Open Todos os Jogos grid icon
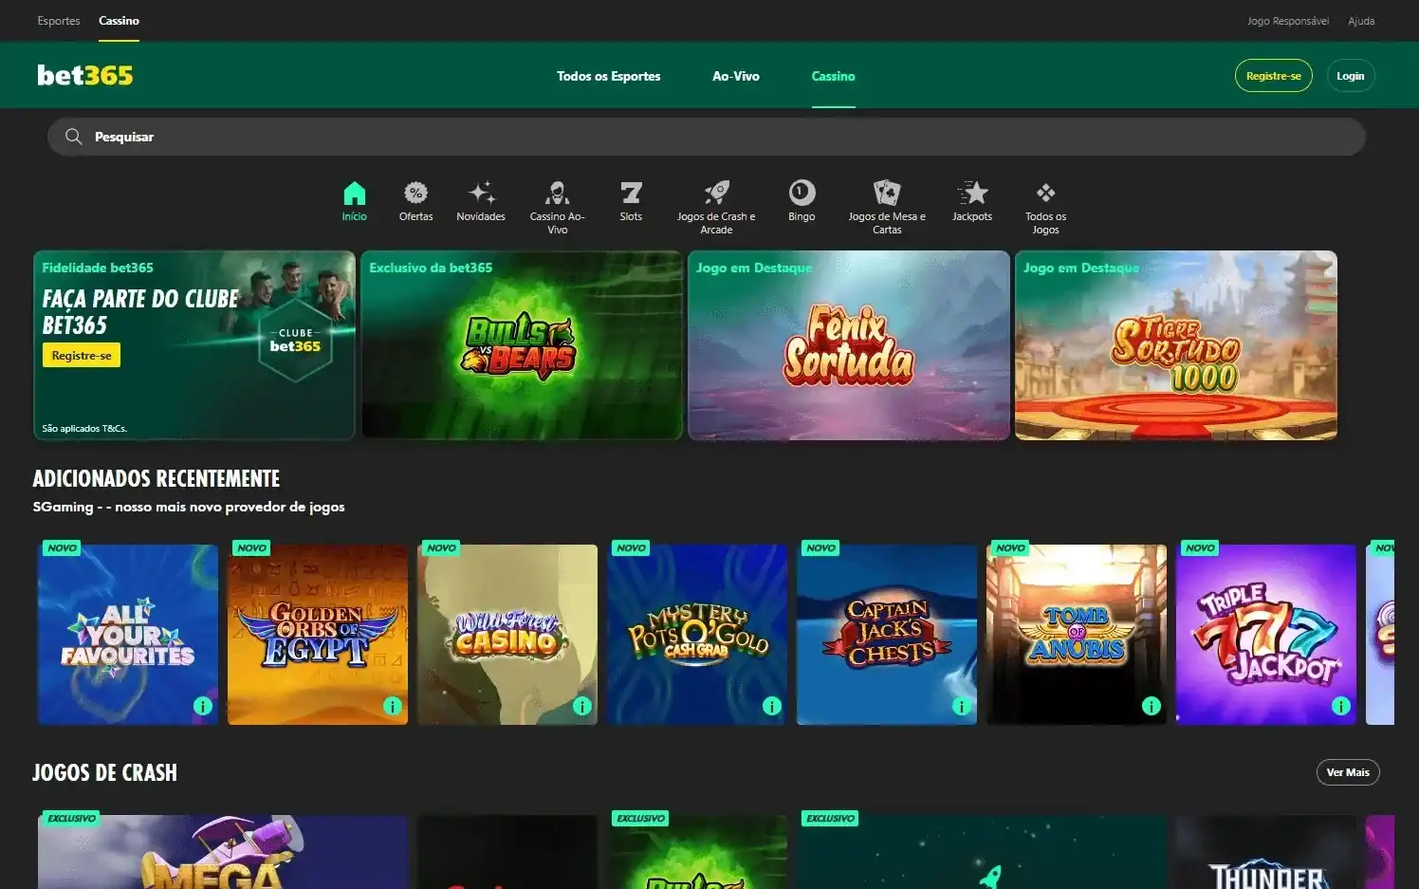 point(1045,193)
